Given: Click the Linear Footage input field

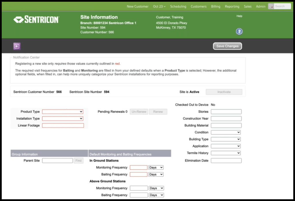Looking at the screenshot, I should 63,125.
